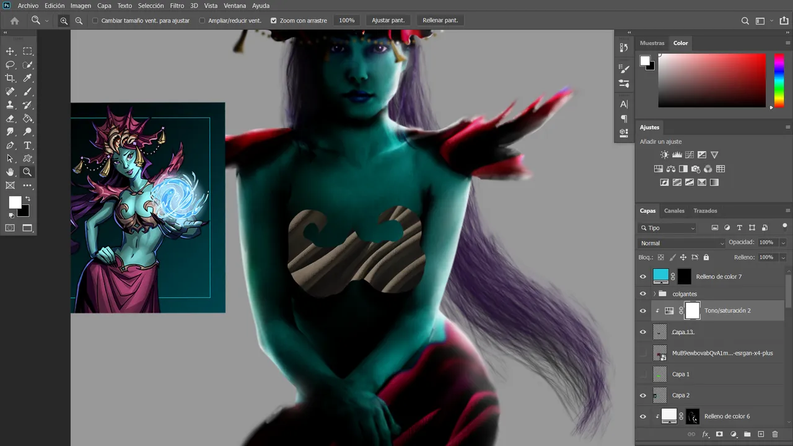Expand the colgantes layer group
Screen dimensions: 793x446
coord(654,294)
